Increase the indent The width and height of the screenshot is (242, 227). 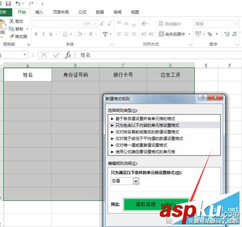pos(151,34)
